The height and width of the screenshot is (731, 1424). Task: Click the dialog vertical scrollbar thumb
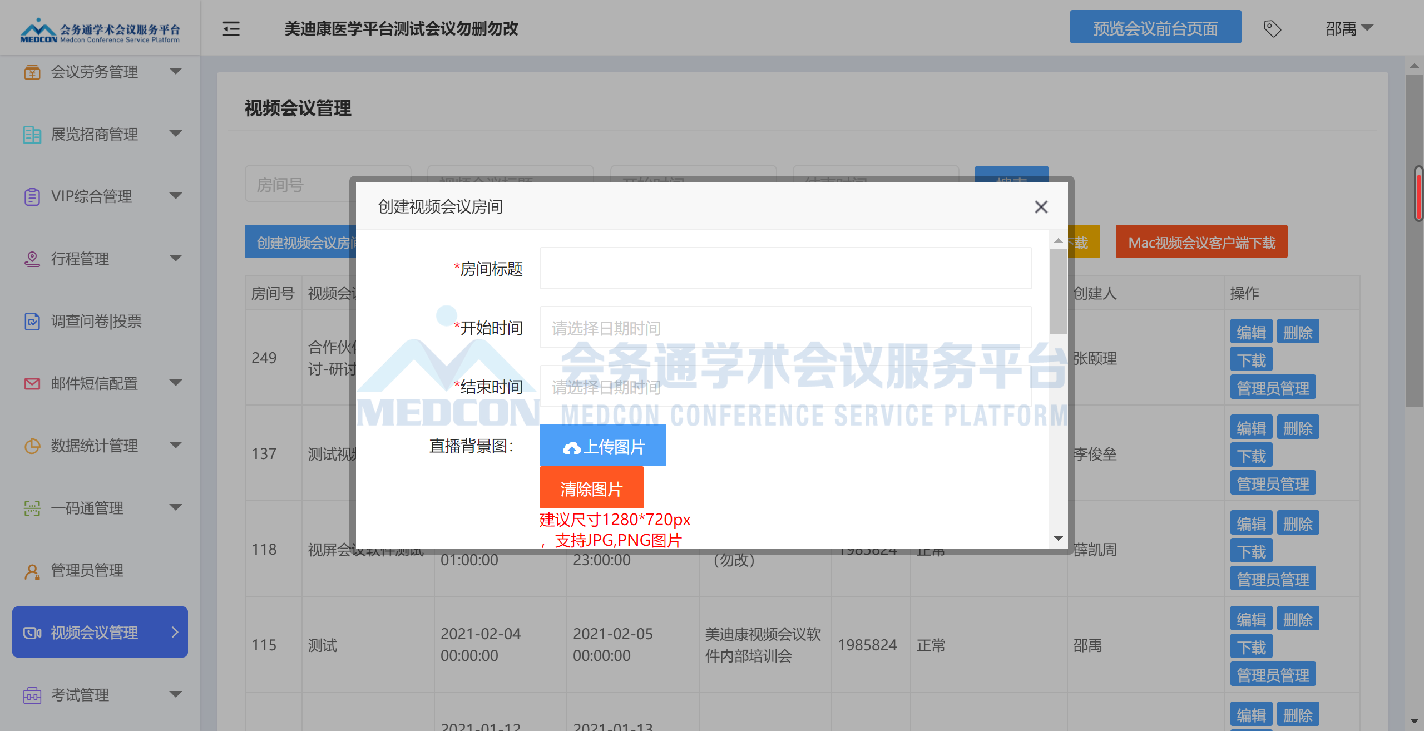[1058, 291]
